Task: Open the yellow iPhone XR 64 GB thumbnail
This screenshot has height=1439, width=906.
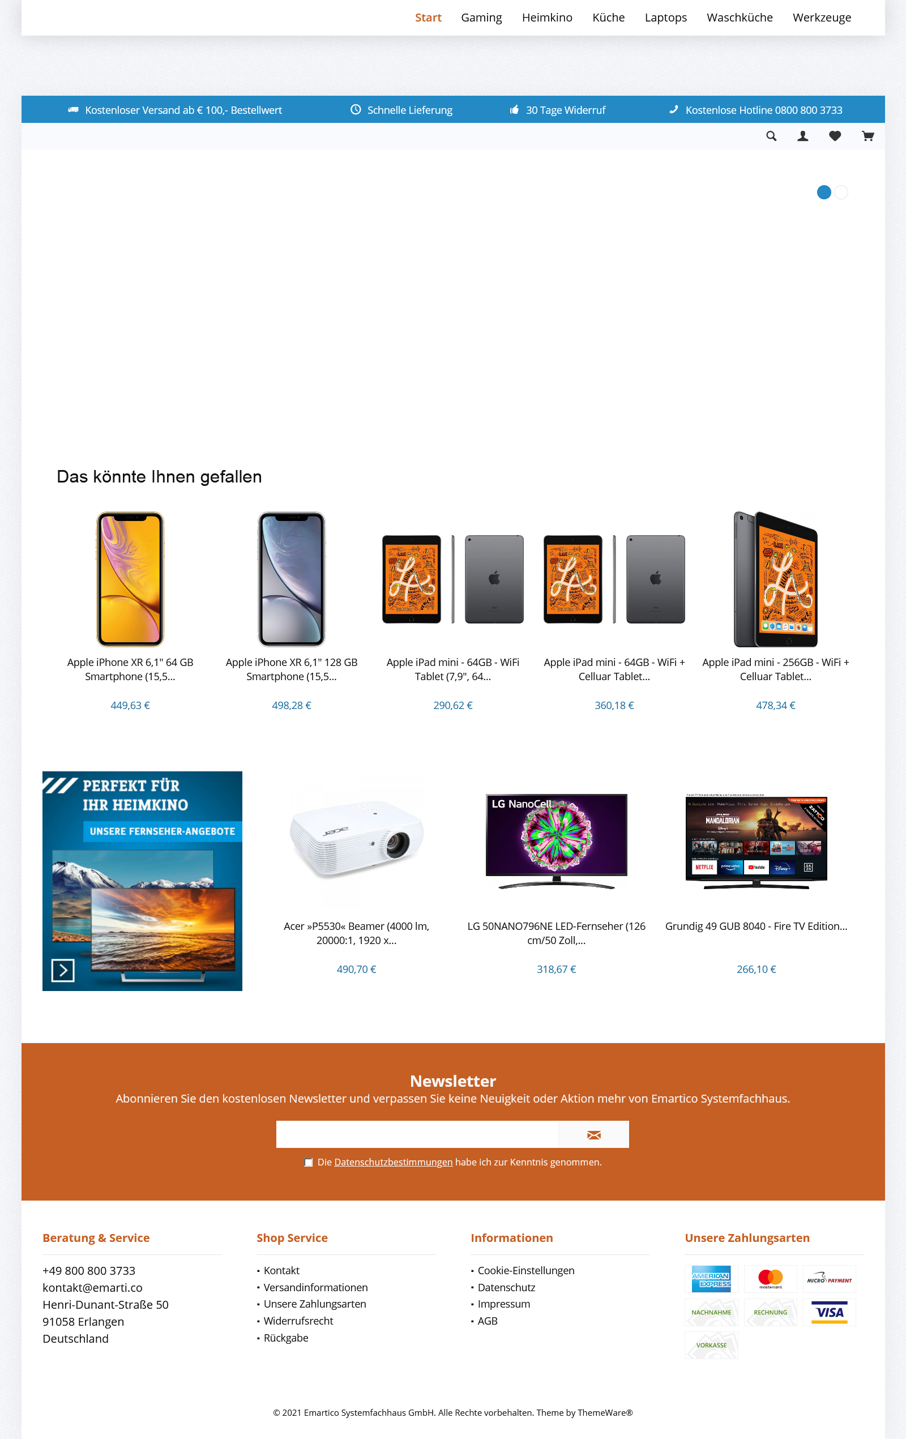Action: point(130,578)
